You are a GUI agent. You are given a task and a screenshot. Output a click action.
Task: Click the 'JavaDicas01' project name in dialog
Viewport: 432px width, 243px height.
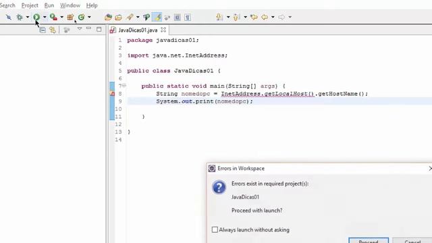pyautogui.click(x=245, y=197)
